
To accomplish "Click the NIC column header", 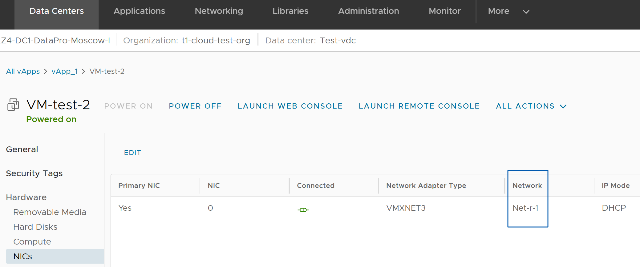I will [x=214, y=185].
